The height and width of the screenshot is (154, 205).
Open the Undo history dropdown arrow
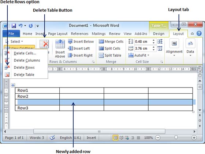25,26
